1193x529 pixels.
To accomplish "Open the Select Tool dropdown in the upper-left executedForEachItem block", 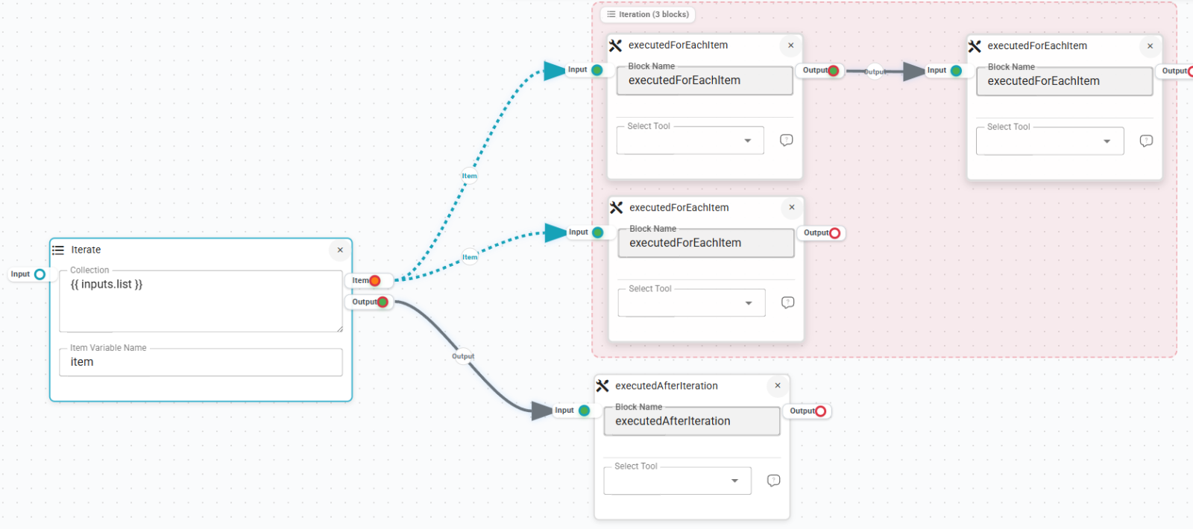I will [690, 140].
